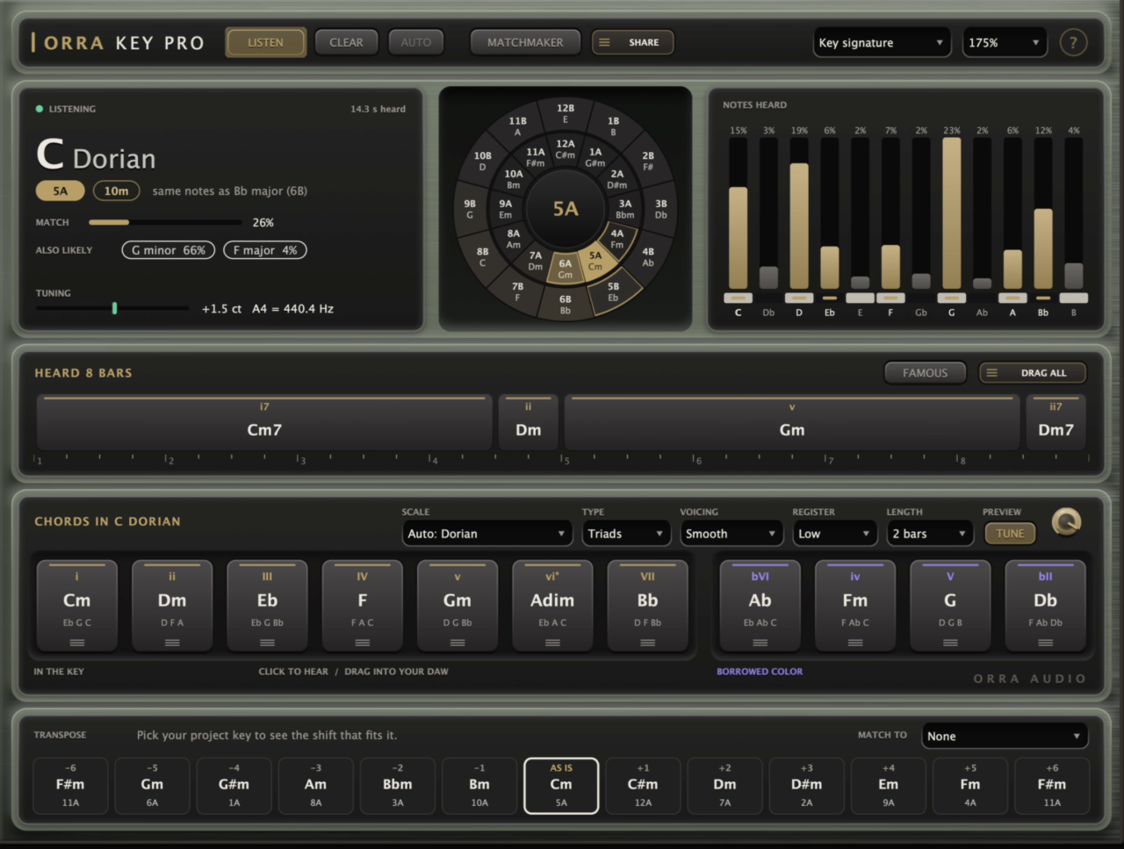This screenshot has width=1124, height=849.
Task: Toggle the Famous progressions button
Action: tap(925, 373)
